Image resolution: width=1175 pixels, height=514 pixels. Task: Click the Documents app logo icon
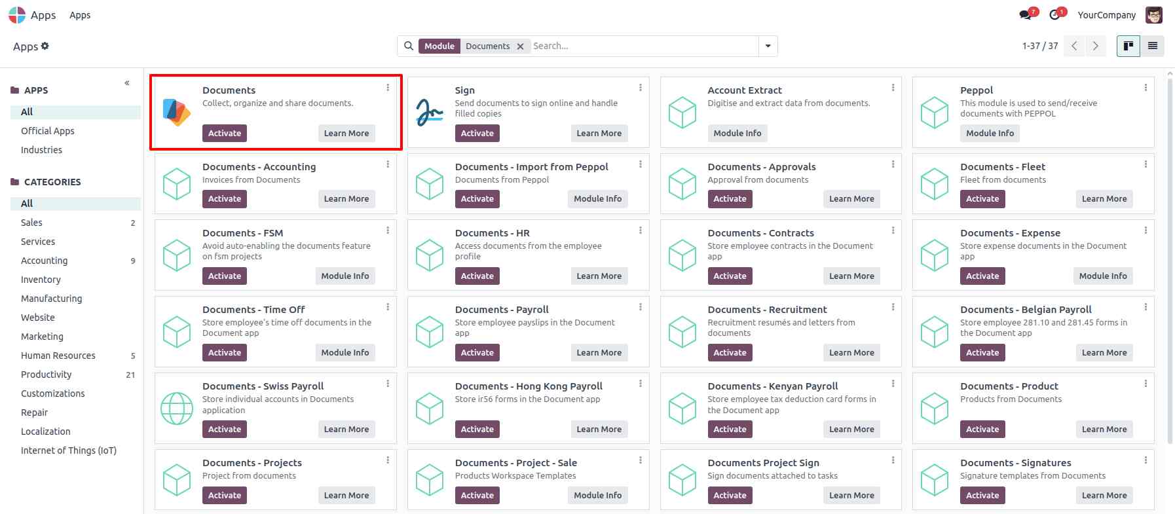tap(176, 113)
